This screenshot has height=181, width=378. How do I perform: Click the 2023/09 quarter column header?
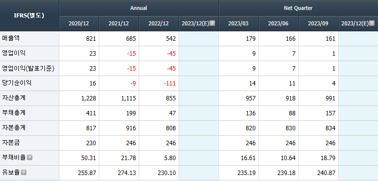tap(319, 23)
